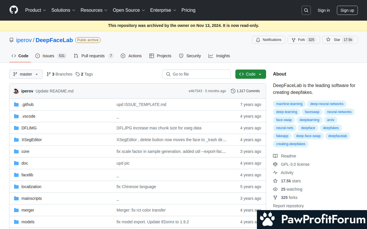Click the tag icon next to 2 Tags
The width and height of the screenshot is (367, 229).
pyautogui.click(x=78, y=74)
